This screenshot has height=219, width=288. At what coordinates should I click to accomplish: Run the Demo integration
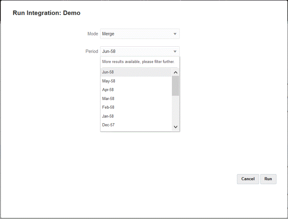[x=268, y=179]
